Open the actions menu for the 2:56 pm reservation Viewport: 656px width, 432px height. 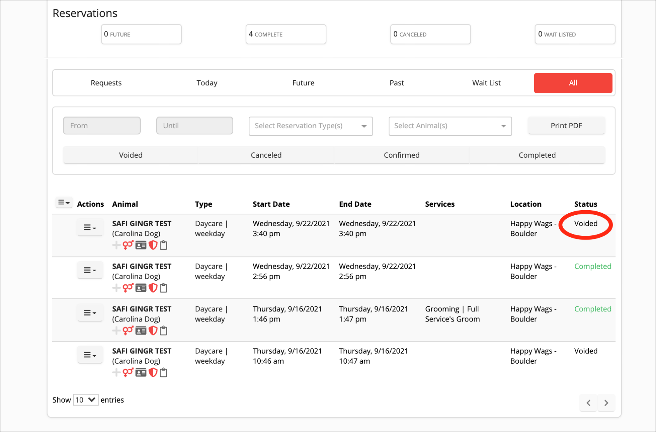click(x=90, y=270)
